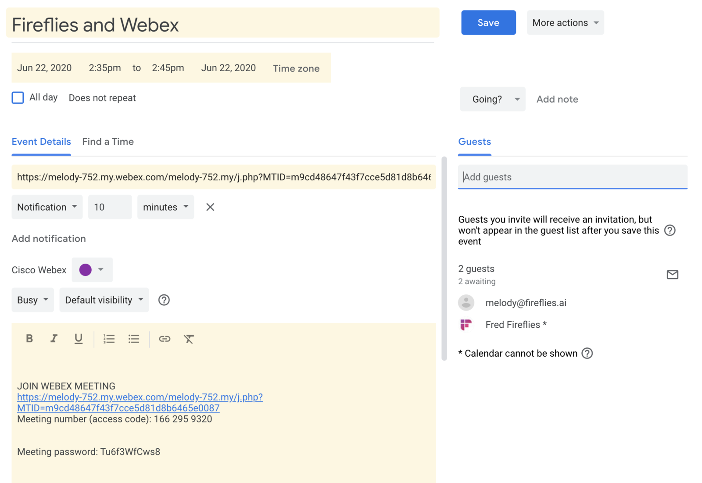Image resolution: width=702 pixels, height=483 pixels.
Task: Switch to the Event Details tab
Action: pyautogui.click(x=41, y=142)
